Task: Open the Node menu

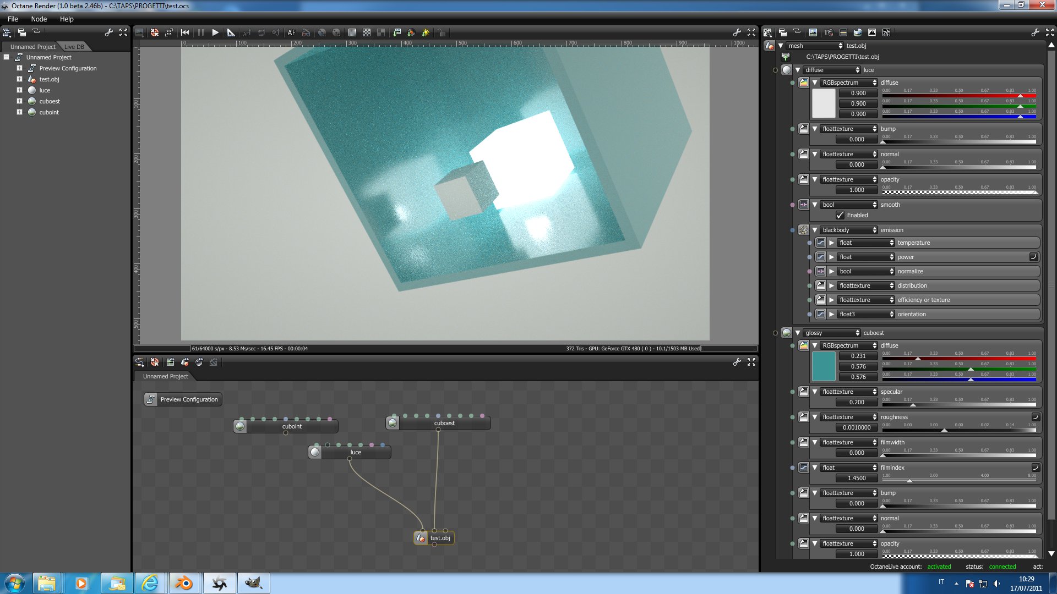Action: click(x=39, y=19)
